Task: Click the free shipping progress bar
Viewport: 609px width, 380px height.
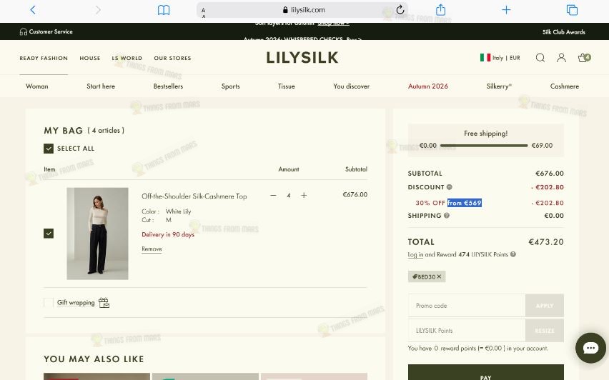Action: point(484,146)
